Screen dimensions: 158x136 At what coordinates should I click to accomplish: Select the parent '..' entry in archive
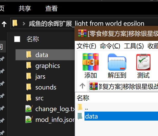pyautogui.click(x=86, y=107)
